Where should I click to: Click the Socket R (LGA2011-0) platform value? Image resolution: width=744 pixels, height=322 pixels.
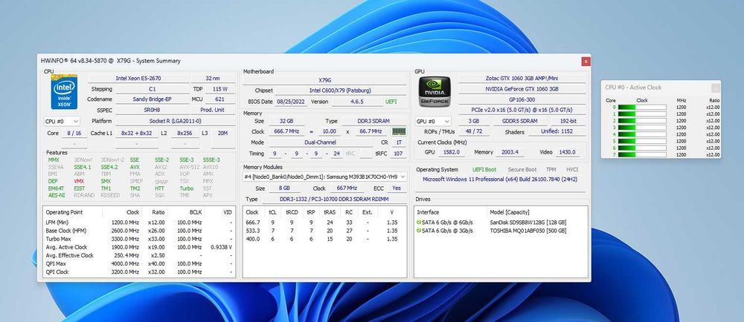[175, 121]
